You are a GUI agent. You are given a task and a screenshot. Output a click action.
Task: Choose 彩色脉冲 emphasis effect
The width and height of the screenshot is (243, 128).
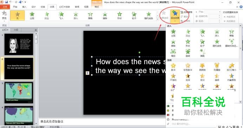click(188, 67)
